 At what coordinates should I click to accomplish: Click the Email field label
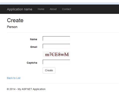[x=34, y=47]
